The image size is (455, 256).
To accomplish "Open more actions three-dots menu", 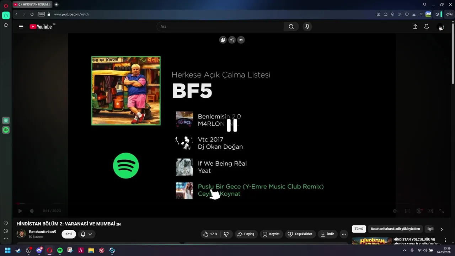I will point(344,234).
